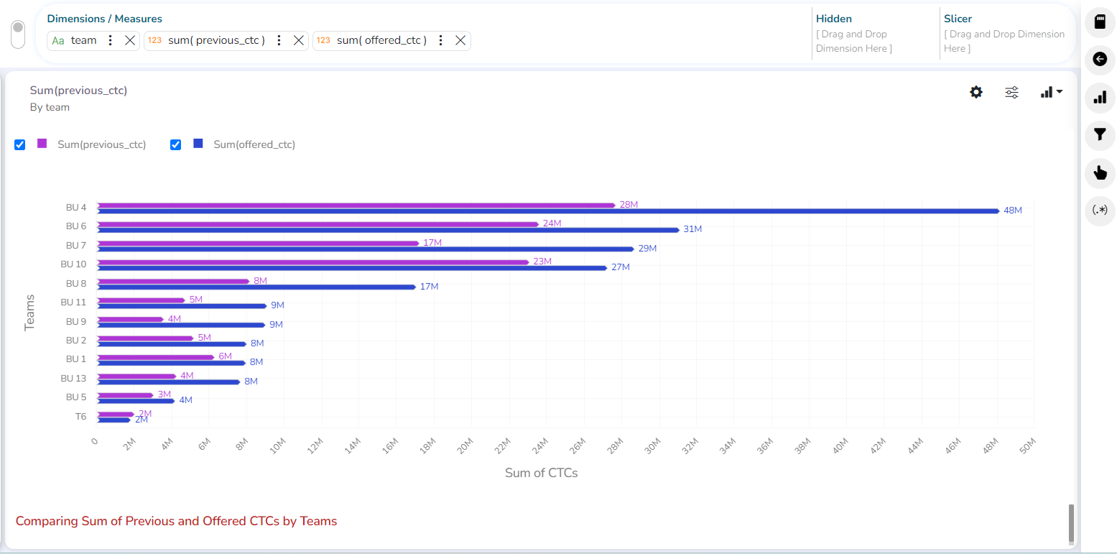1117x554 pixels.
Task: Uncheck the Sum(offered_ctc) legend checkbox
Action: pyautogui.click(x=175, y=144)
